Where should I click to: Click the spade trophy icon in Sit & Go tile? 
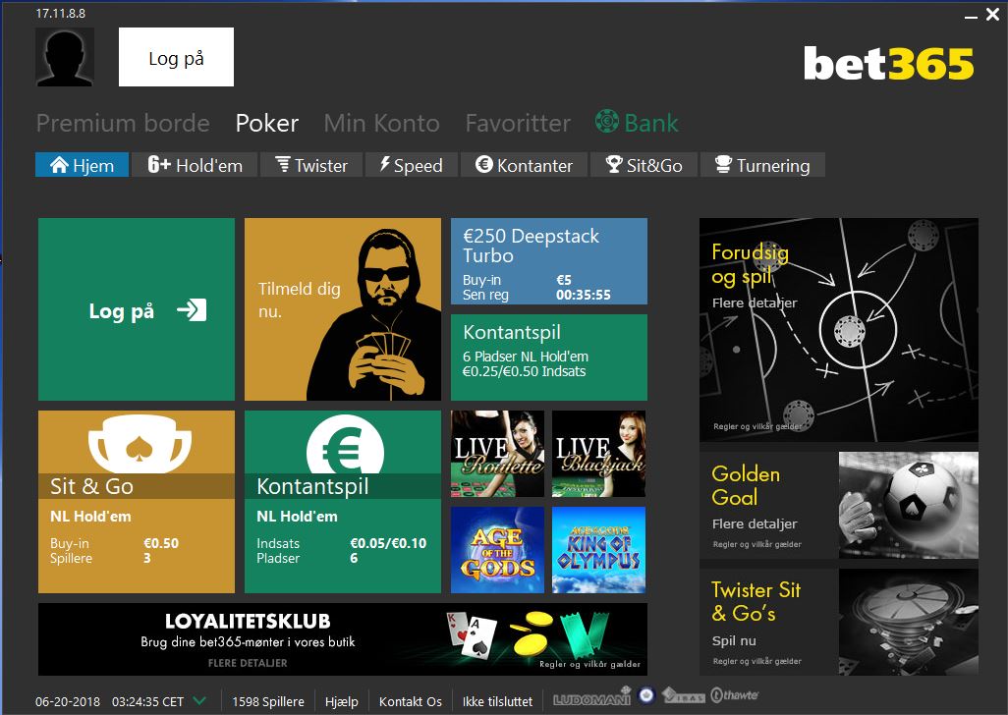pyautogui.click(x=140, y=443)
